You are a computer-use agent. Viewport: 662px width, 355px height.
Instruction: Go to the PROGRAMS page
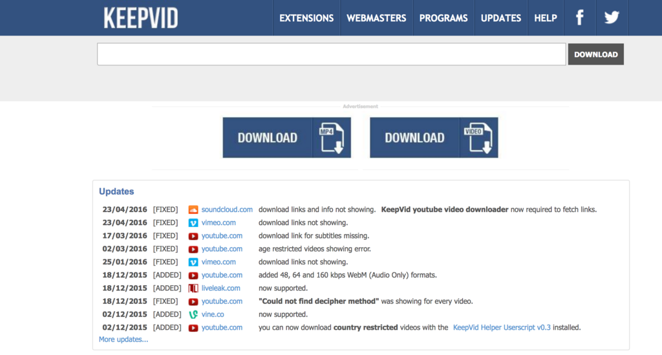click(x=443, y=18)
